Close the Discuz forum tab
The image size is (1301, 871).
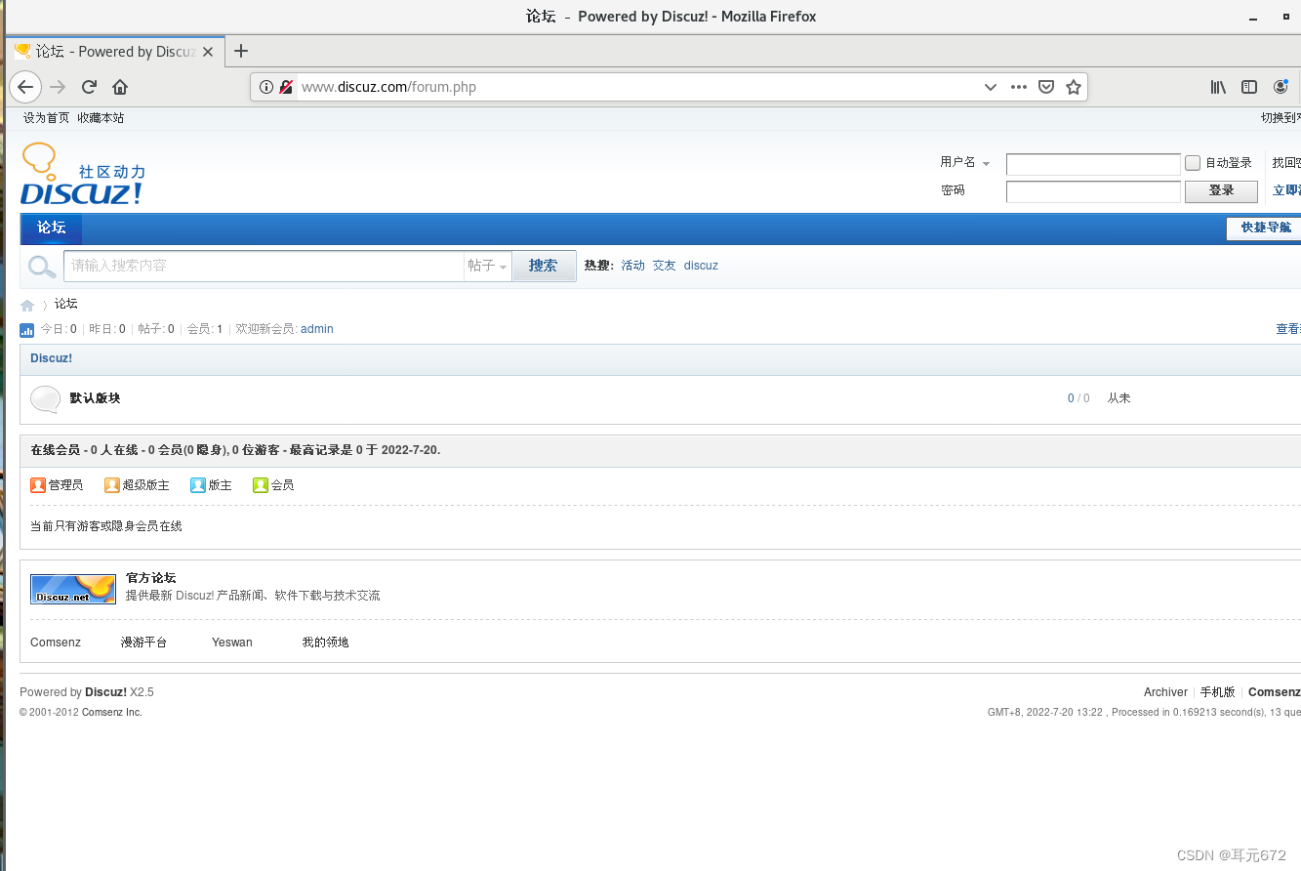pyautogui.click(x=208, y=52)
